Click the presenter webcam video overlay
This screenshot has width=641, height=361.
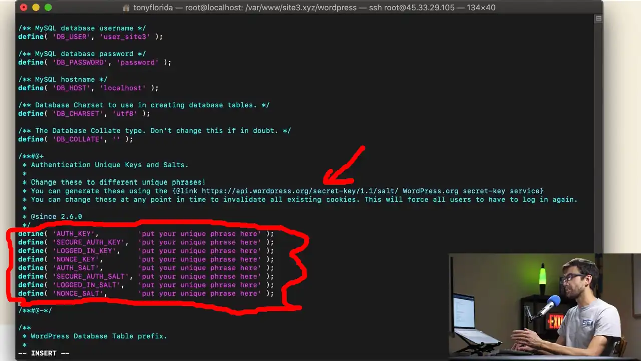(545, 307)
